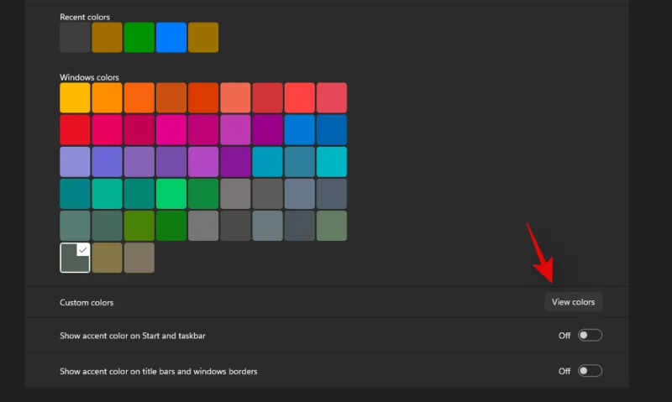Pick the salmon swatch in the first row
This screenshot has width=672, height=402.
[235, 97]
